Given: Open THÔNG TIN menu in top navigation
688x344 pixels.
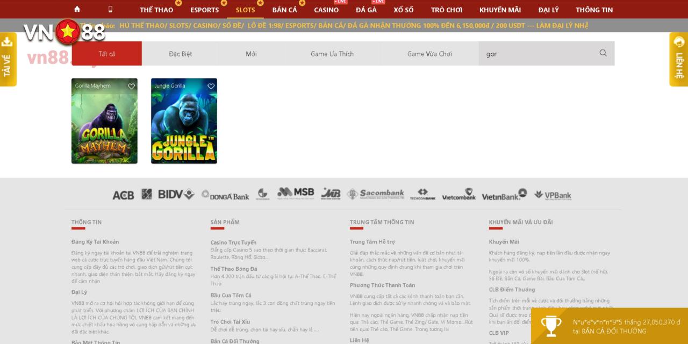Looking at the screenshot, I should (x=594, y=10).
